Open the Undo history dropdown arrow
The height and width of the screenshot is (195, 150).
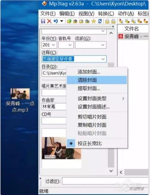[x=62, y=21]
